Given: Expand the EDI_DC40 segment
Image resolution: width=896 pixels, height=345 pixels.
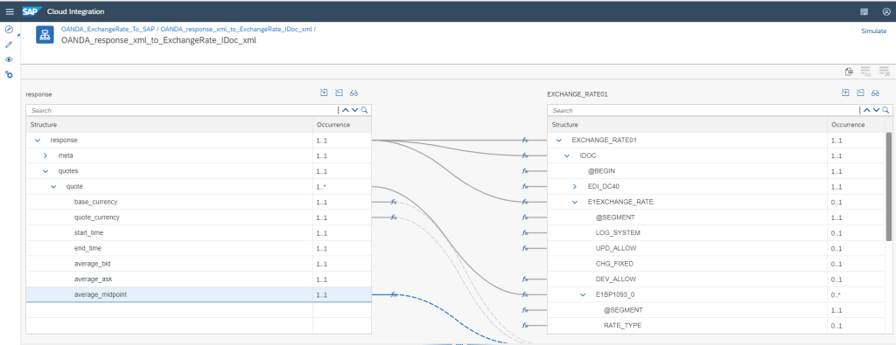Looking at the screenshot, I should pyautogui.click(x=575, y=186).
